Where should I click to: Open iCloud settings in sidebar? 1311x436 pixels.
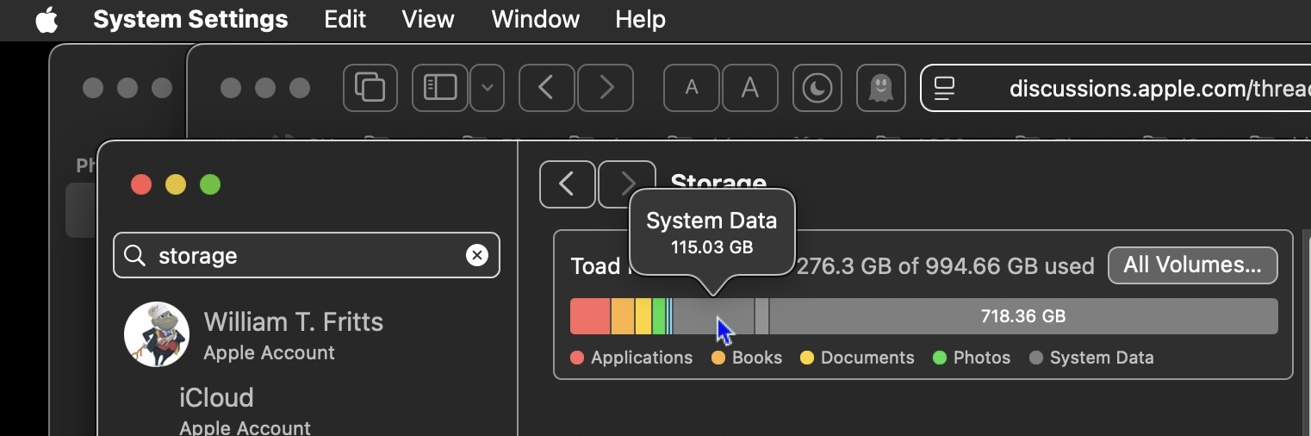[216, 397]
